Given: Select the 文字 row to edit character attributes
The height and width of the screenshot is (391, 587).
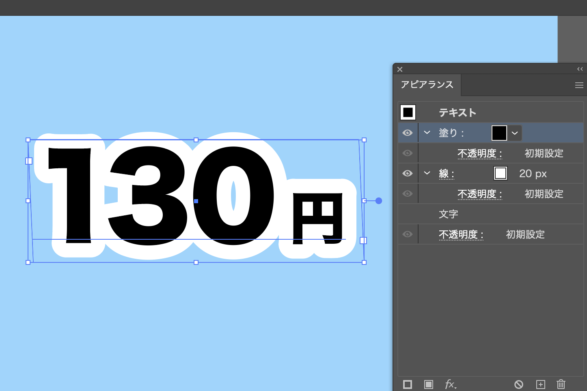Looking at the screenshot, I should (449, 214).
